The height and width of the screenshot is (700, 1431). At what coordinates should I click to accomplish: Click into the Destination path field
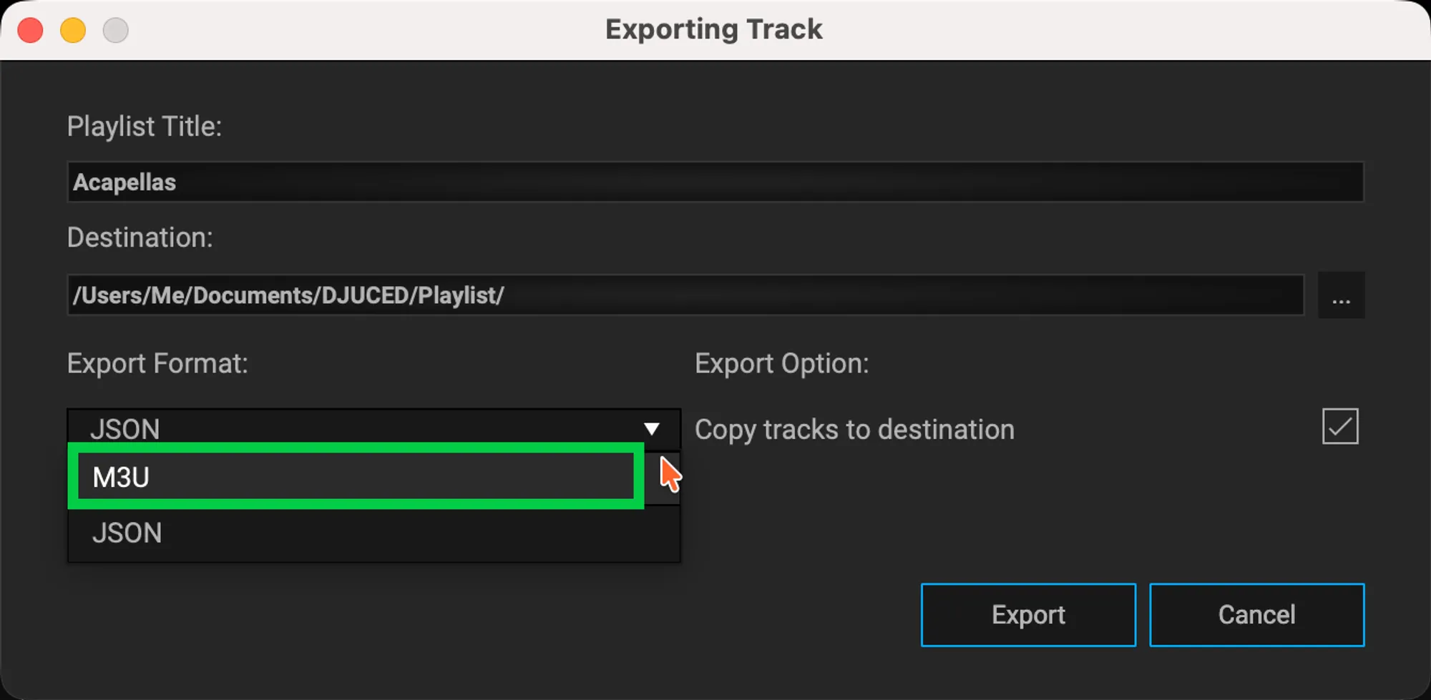[x=685, y=295]
